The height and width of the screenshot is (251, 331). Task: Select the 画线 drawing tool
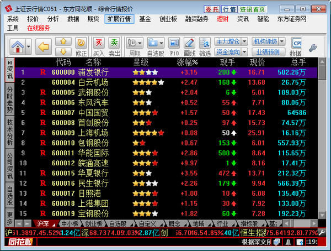190,43
